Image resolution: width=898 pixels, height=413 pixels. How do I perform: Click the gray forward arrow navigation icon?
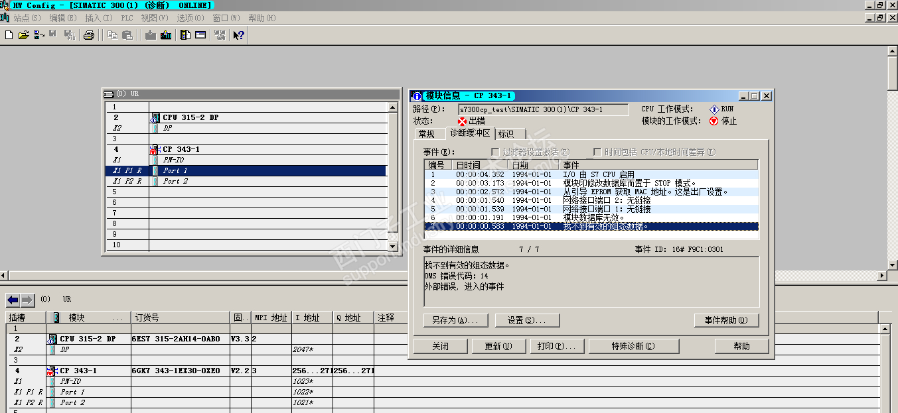tap(27, 300)
